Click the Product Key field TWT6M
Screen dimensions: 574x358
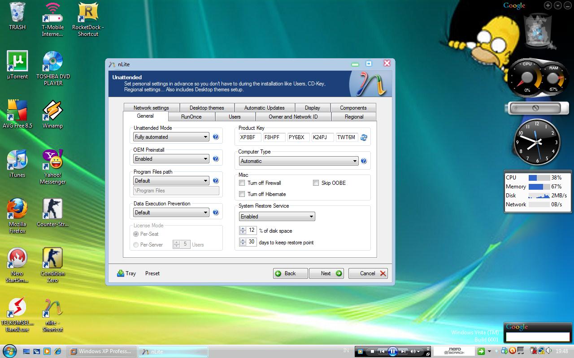click(347, 137)
